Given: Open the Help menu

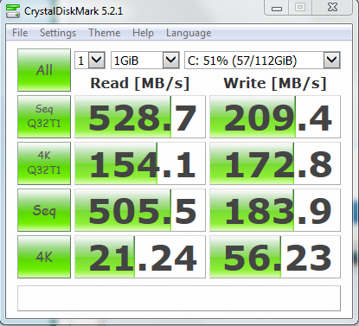Looking at the screenshot, I should pyautogui.click(x=143, y=33).
